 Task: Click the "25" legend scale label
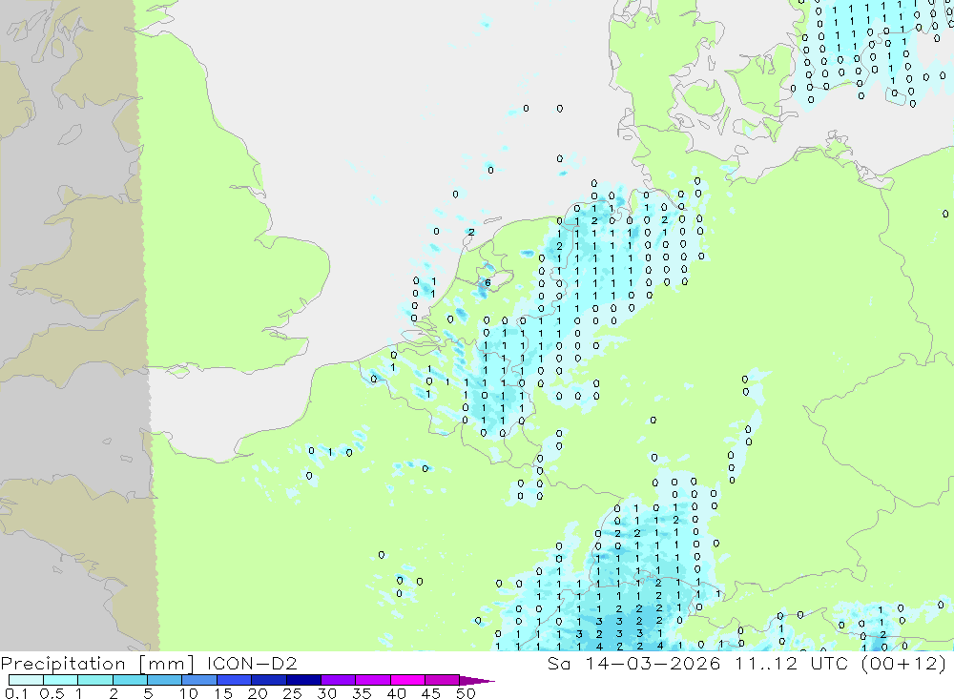(292, 693)
